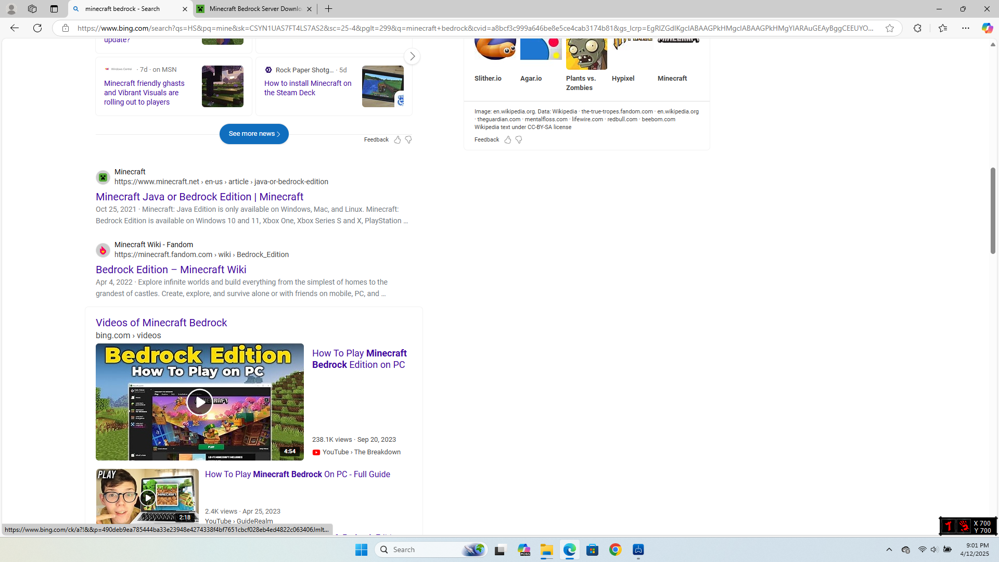Like the knowledge panel feedback
The image size is (999, 562).
pyautogui.click(x=508, y=139)
